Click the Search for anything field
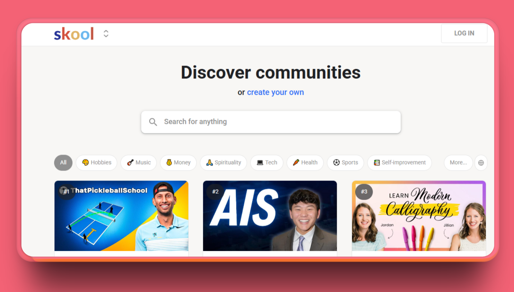This screenshot has height=292, width=514. coord(271,122)
